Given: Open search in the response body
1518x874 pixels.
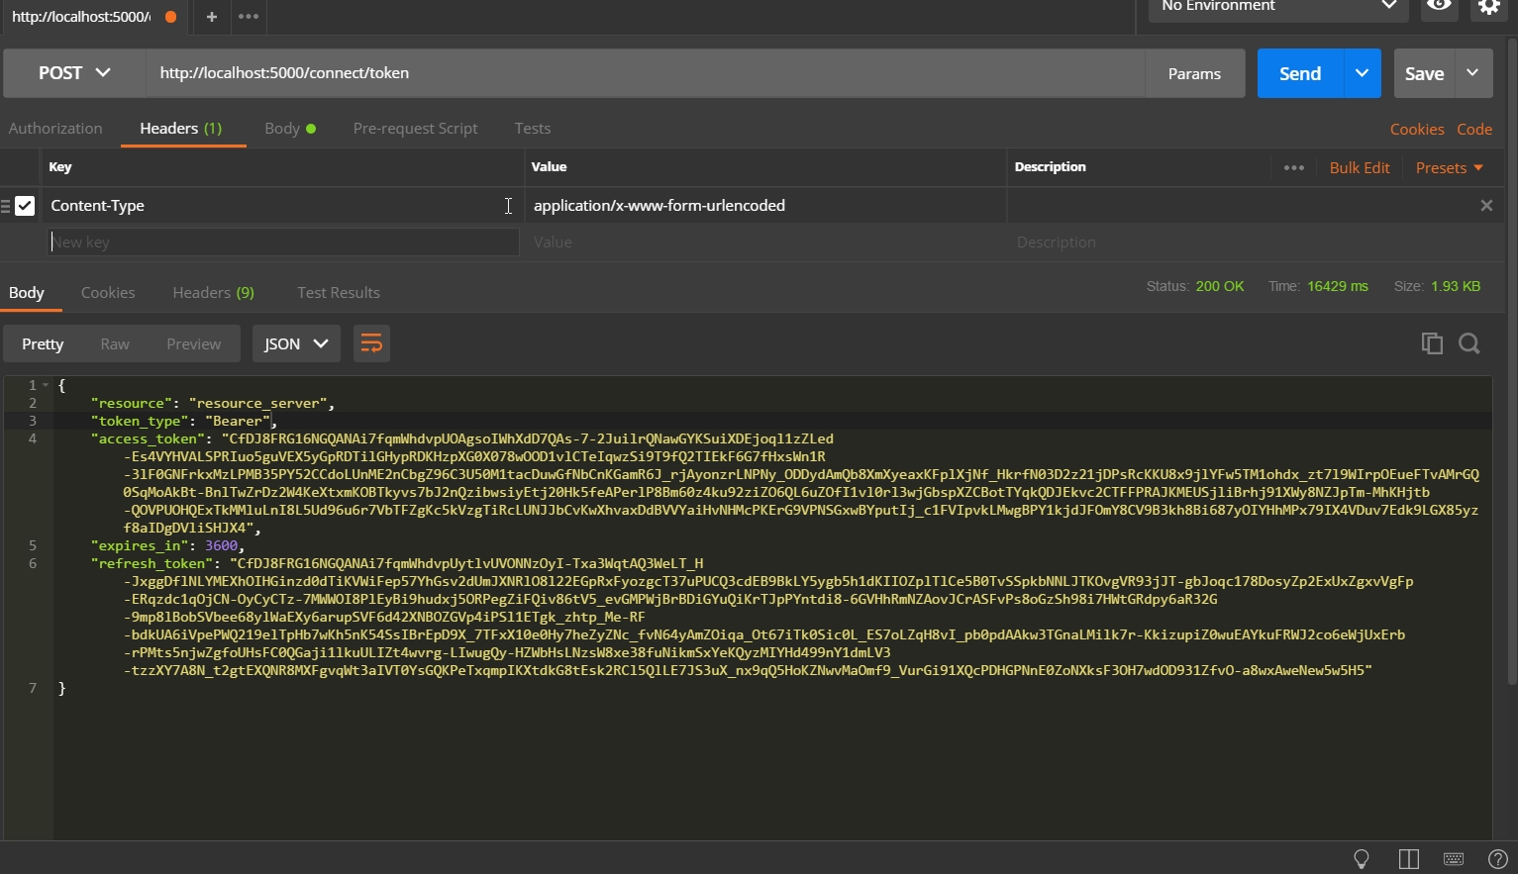Looking at the screenshot, I should (1469, 343).
